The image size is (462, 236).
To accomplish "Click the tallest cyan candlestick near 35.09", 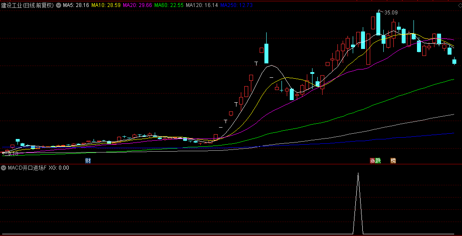I will tap(379, 23).
